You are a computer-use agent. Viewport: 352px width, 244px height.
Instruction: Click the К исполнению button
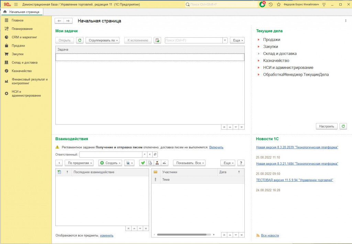coord(138,40)
